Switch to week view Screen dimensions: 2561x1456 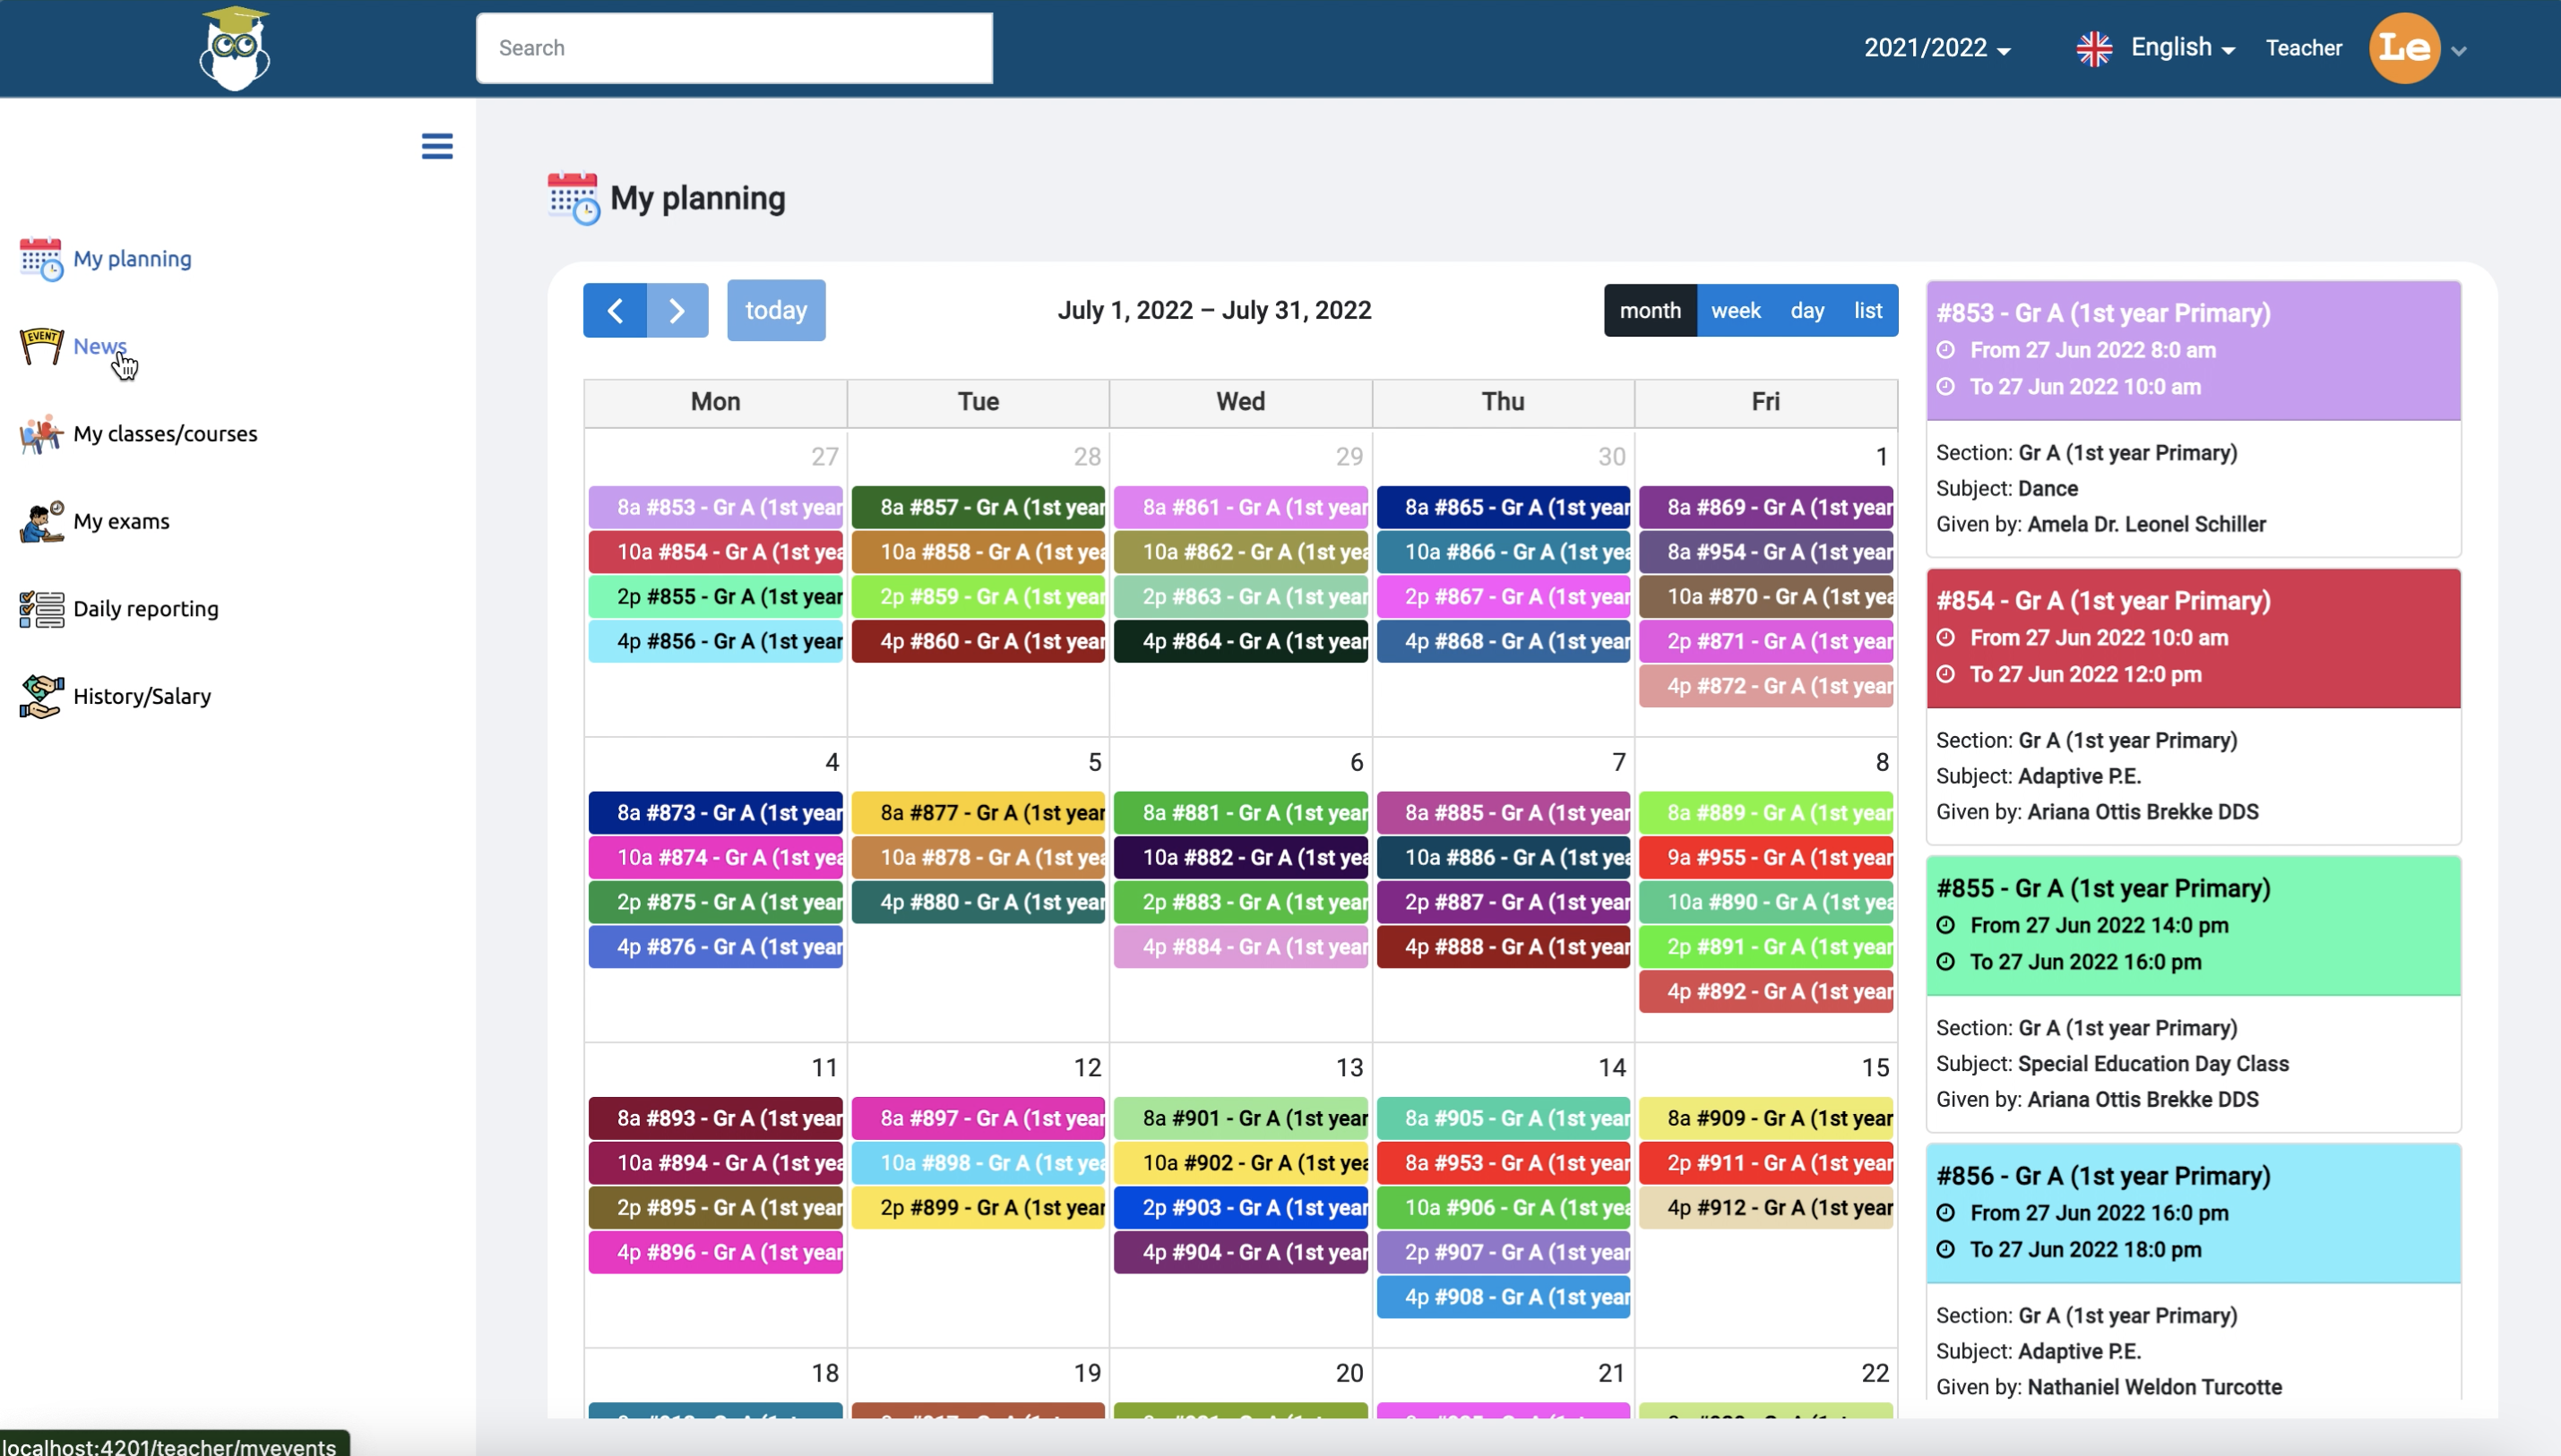[x=1736, y=310]
